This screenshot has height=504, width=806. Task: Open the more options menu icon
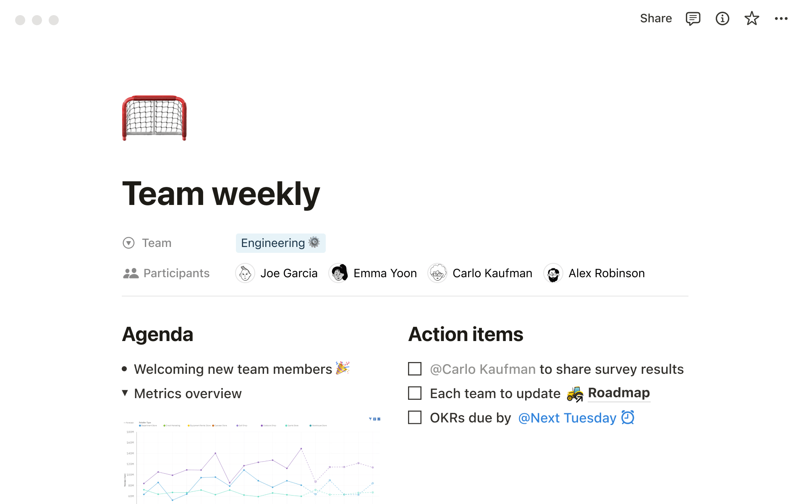pos(782,18)
